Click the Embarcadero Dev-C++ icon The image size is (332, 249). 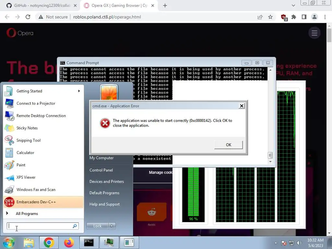pos(9,202)
